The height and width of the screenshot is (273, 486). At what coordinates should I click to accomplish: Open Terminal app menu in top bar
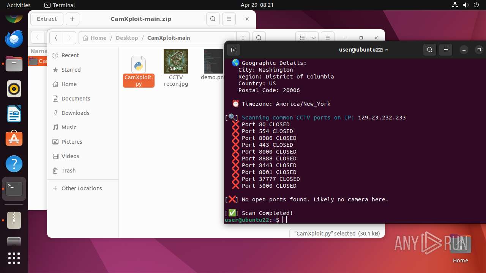coord(60,5)
